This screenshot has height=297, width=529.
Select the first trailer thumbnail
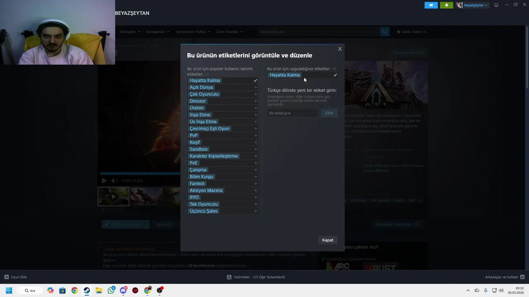114,196
